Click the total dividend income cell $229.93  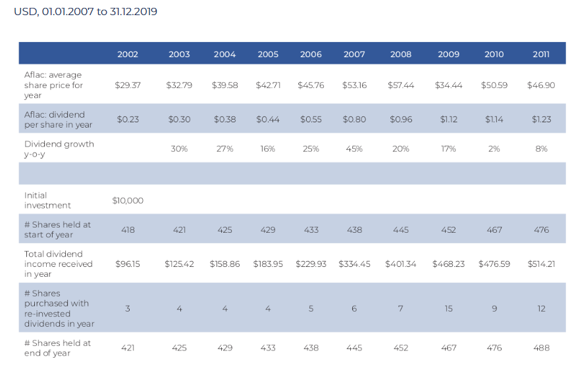311,264
